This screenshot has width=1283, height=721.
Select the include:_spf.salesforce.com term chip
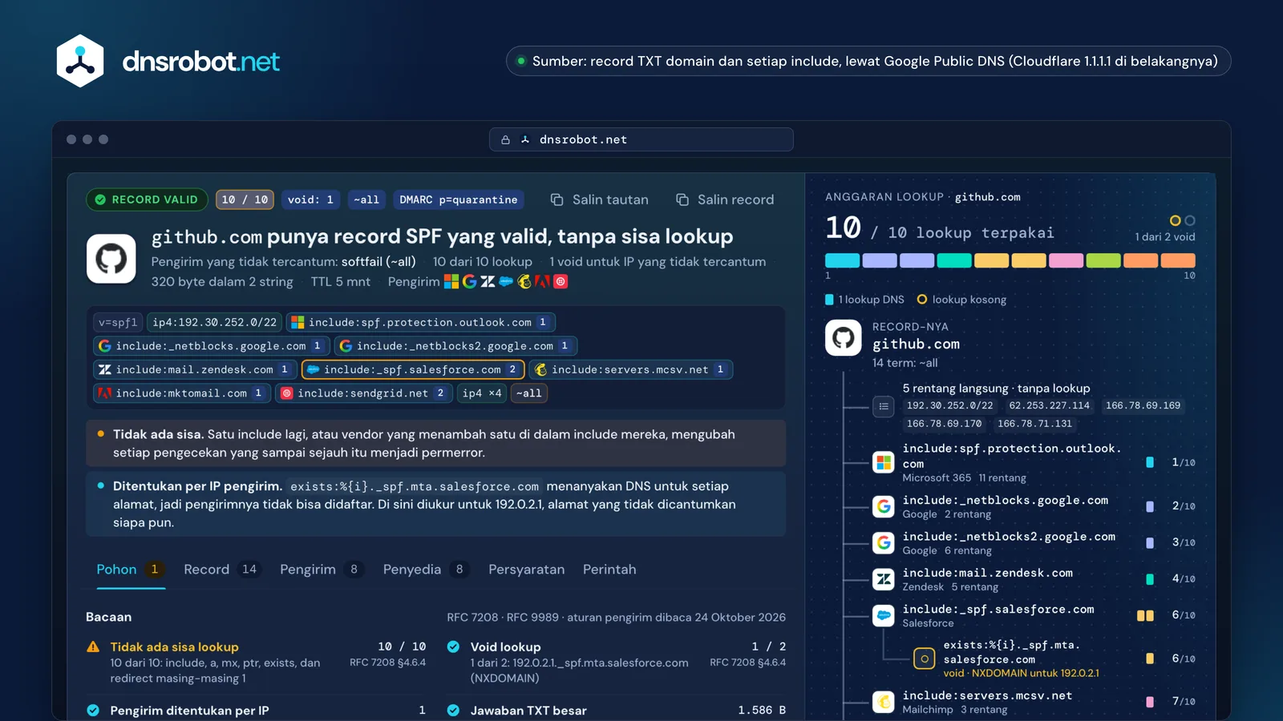[x=413, y=369]
